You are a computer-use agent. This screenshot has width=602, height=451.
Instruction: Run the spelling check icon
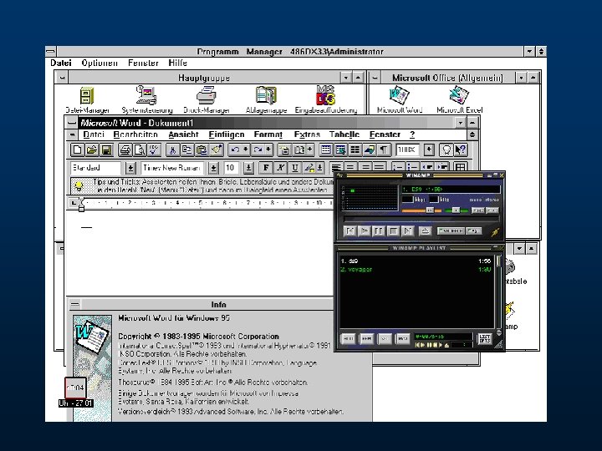(x=154, y=149)
